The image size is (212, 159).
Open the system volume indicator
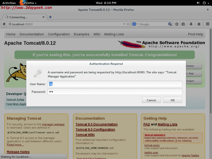click(x=197, y=3)
